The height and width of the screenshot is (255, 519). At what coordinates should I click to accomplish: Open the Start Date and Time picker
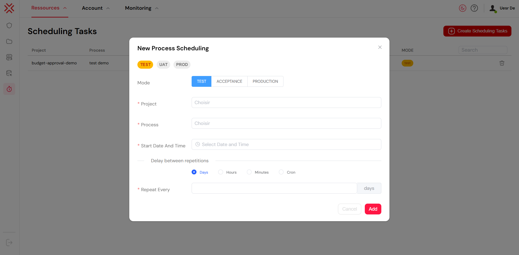tap(286, 144)
